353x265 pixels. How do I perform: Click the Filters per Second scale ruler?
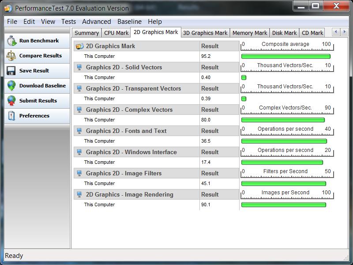point(287,173)
